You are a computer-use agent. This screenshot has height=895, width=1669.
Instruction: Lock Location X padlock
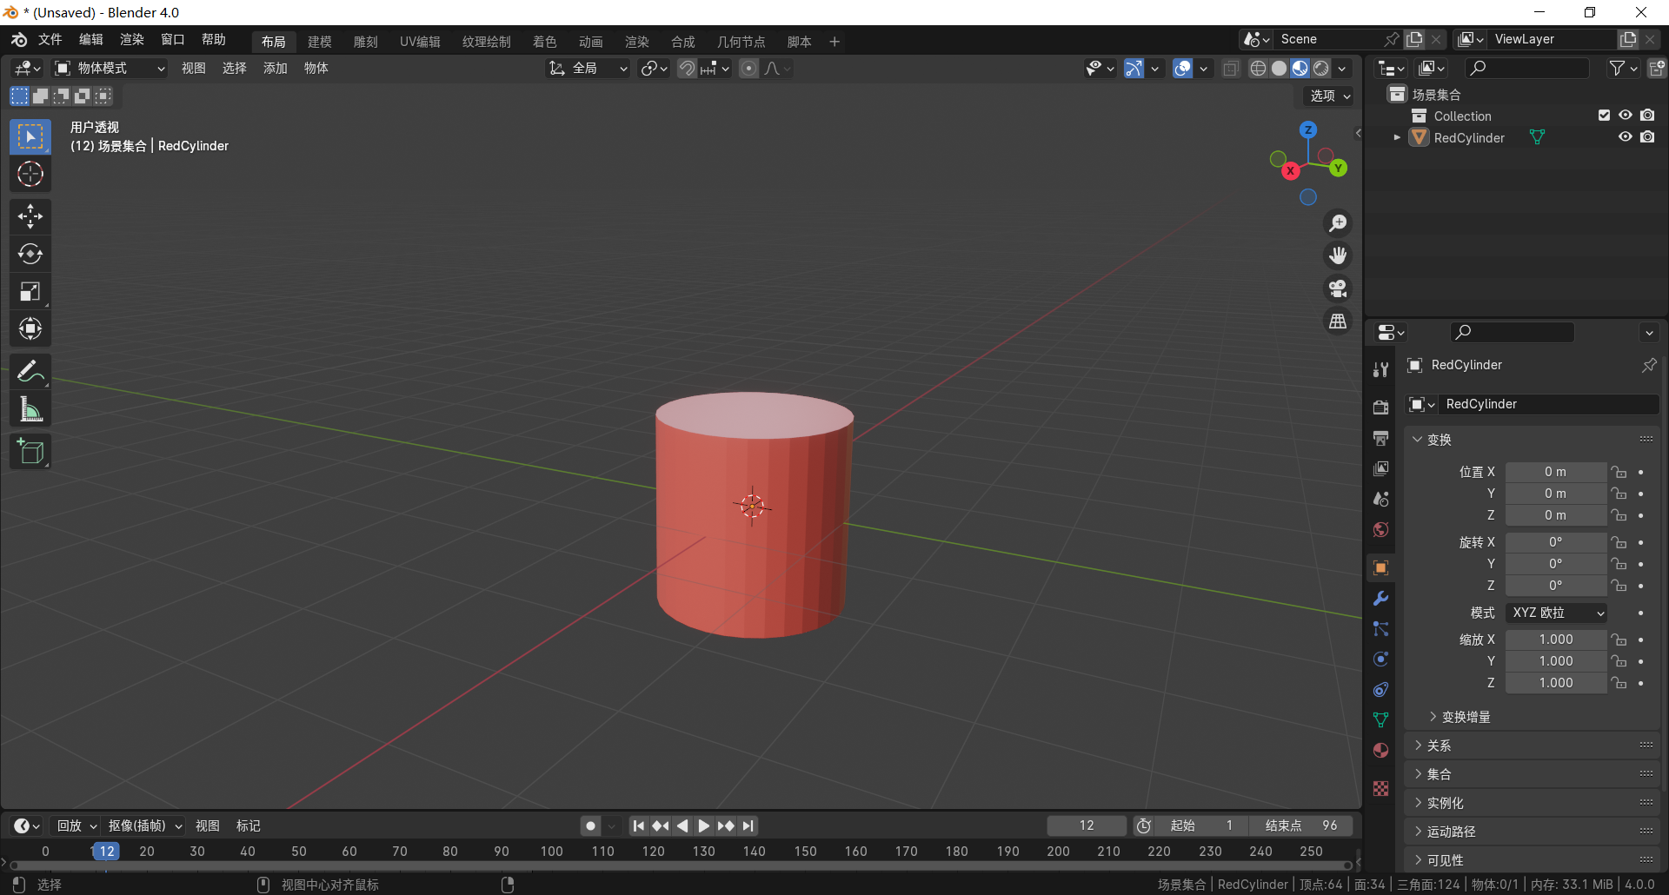1619,472
